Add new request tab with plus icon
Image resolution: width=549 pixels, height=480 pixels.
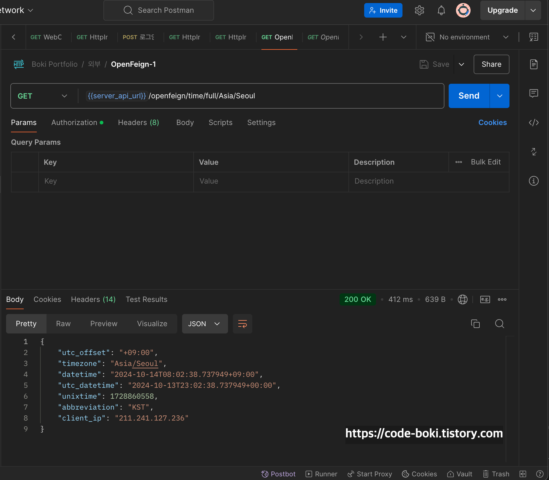click(383, 37)
